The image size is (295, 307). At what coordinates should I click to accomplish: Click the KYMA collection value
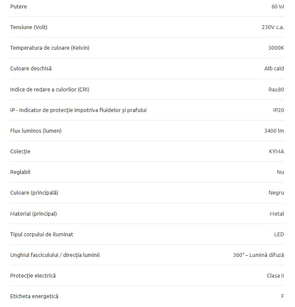276,151
